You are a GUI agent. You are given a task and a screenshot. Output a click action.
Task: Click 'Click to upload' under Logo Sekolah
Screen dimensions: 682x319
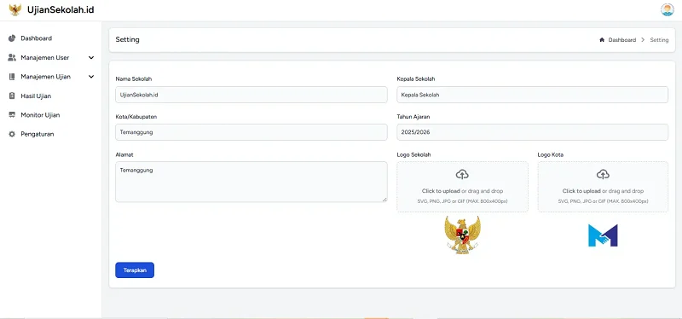pos(441,191)
